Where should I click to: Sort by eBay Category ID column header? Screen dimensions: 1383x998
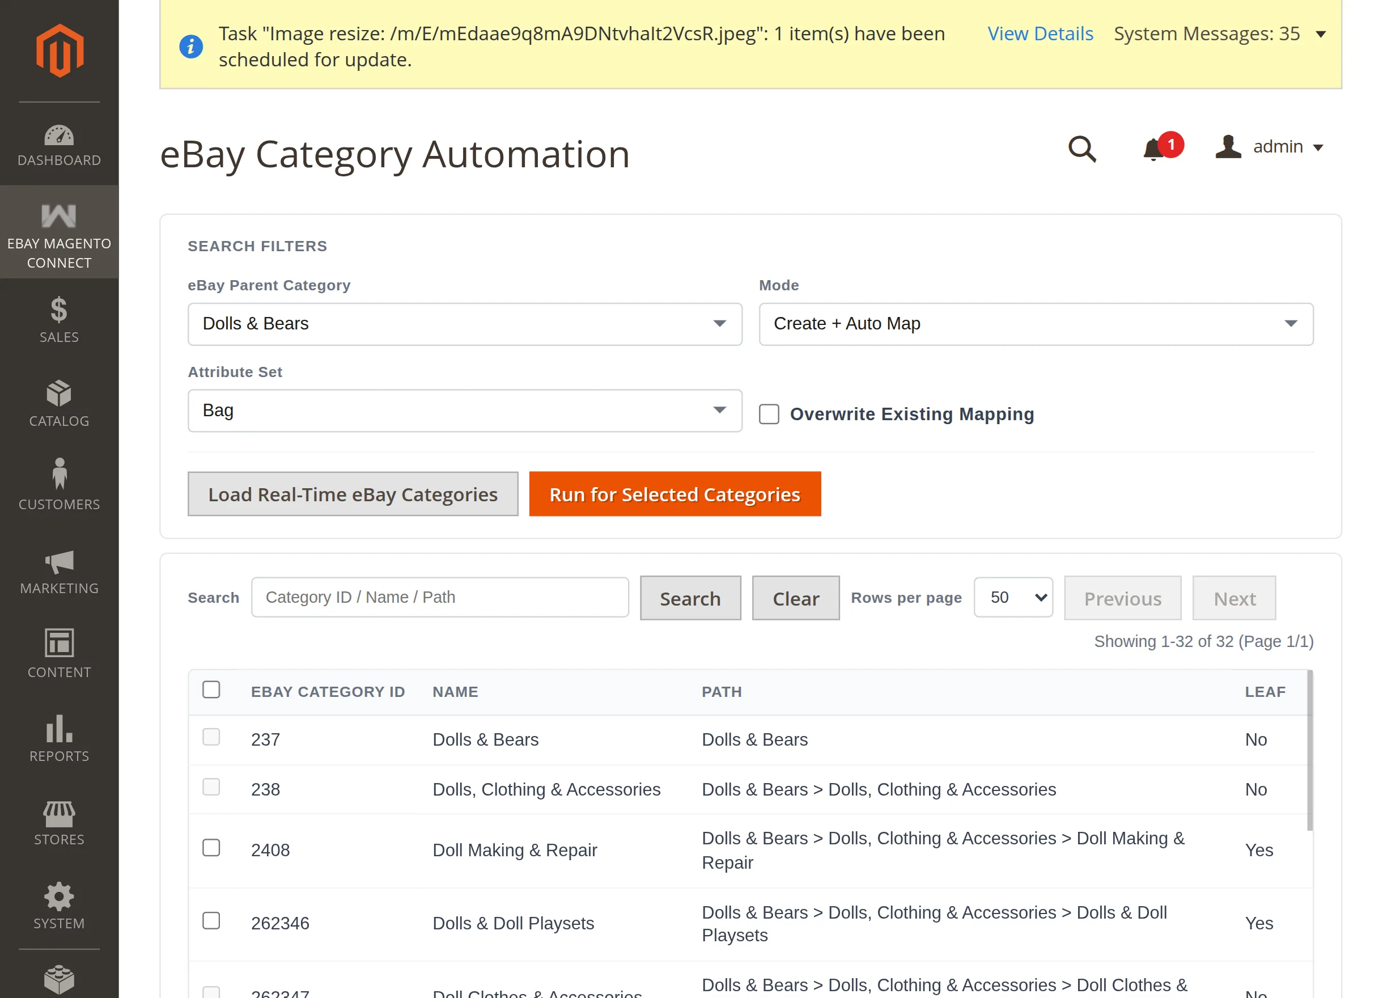click(328, 692)
